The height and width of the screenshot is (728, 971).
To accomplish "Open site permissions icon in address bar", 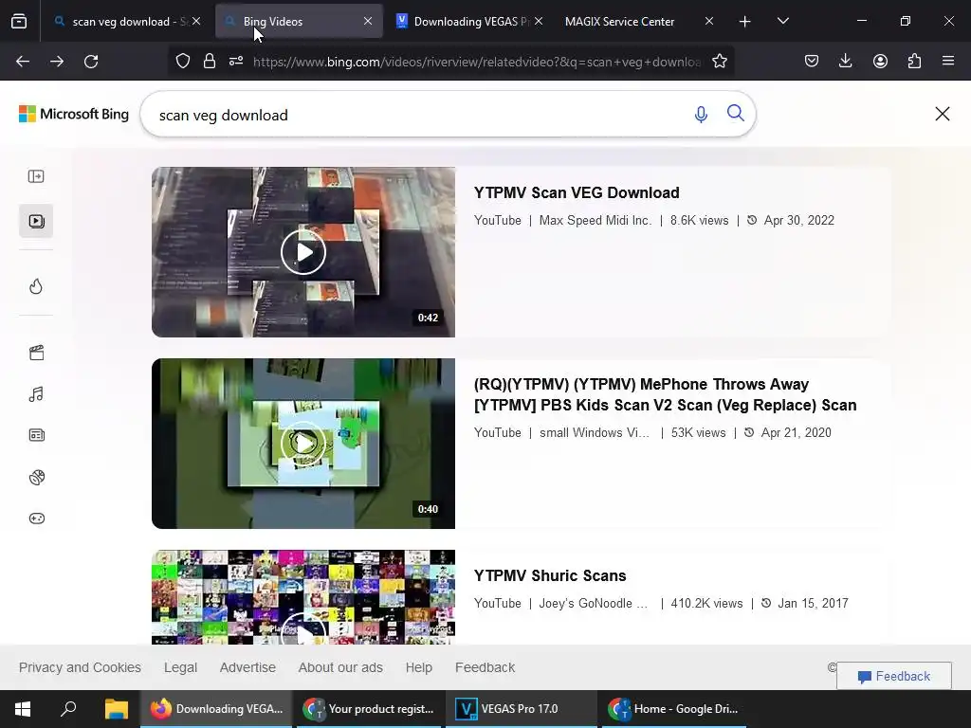I will (236, 62).
